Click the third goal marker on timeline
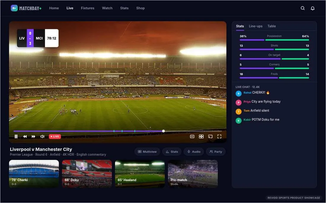Image resolution: width=326 pixels, height=203 pixels. (x=135, y=131)
